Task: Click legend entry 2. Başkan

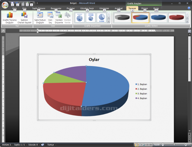Action: (141, 89)
